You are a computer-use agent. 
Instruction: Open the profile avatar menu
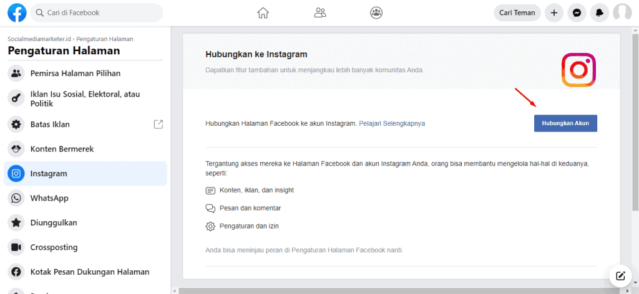click(622, 12)
